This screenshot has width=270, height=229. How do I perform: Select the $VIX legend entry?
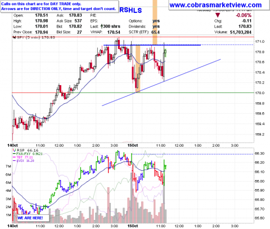[23, 161]
